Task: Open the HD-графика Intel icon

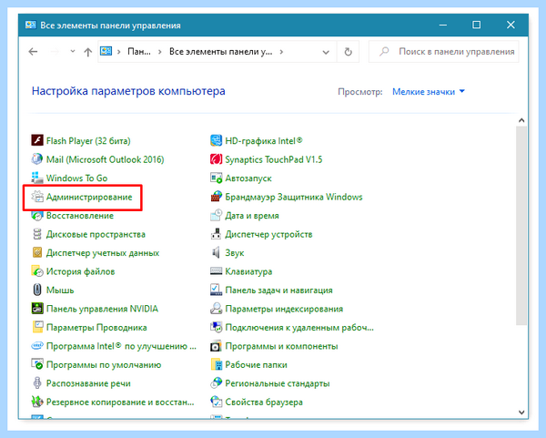Action: 217,140
